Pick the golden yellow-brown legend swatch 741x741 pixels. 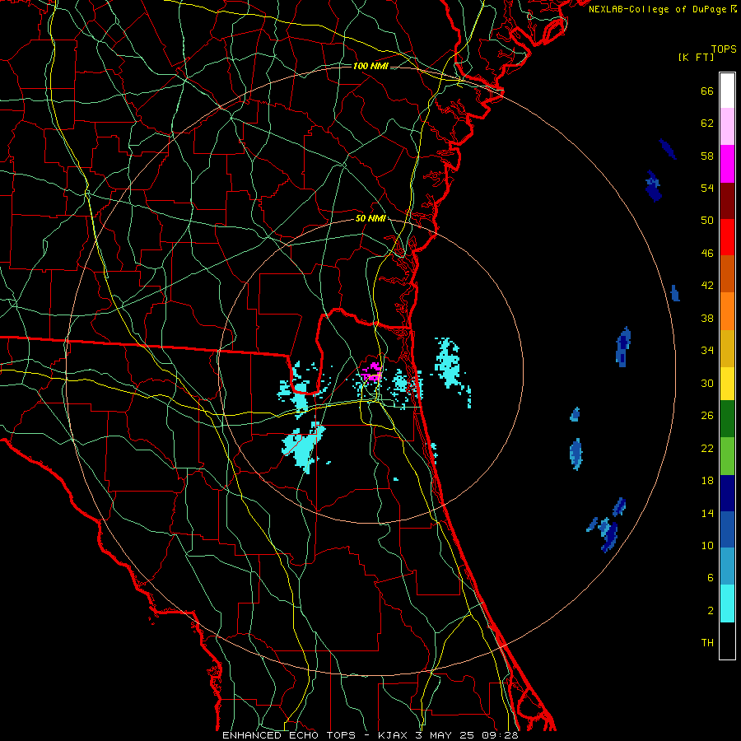pos(727,349)
